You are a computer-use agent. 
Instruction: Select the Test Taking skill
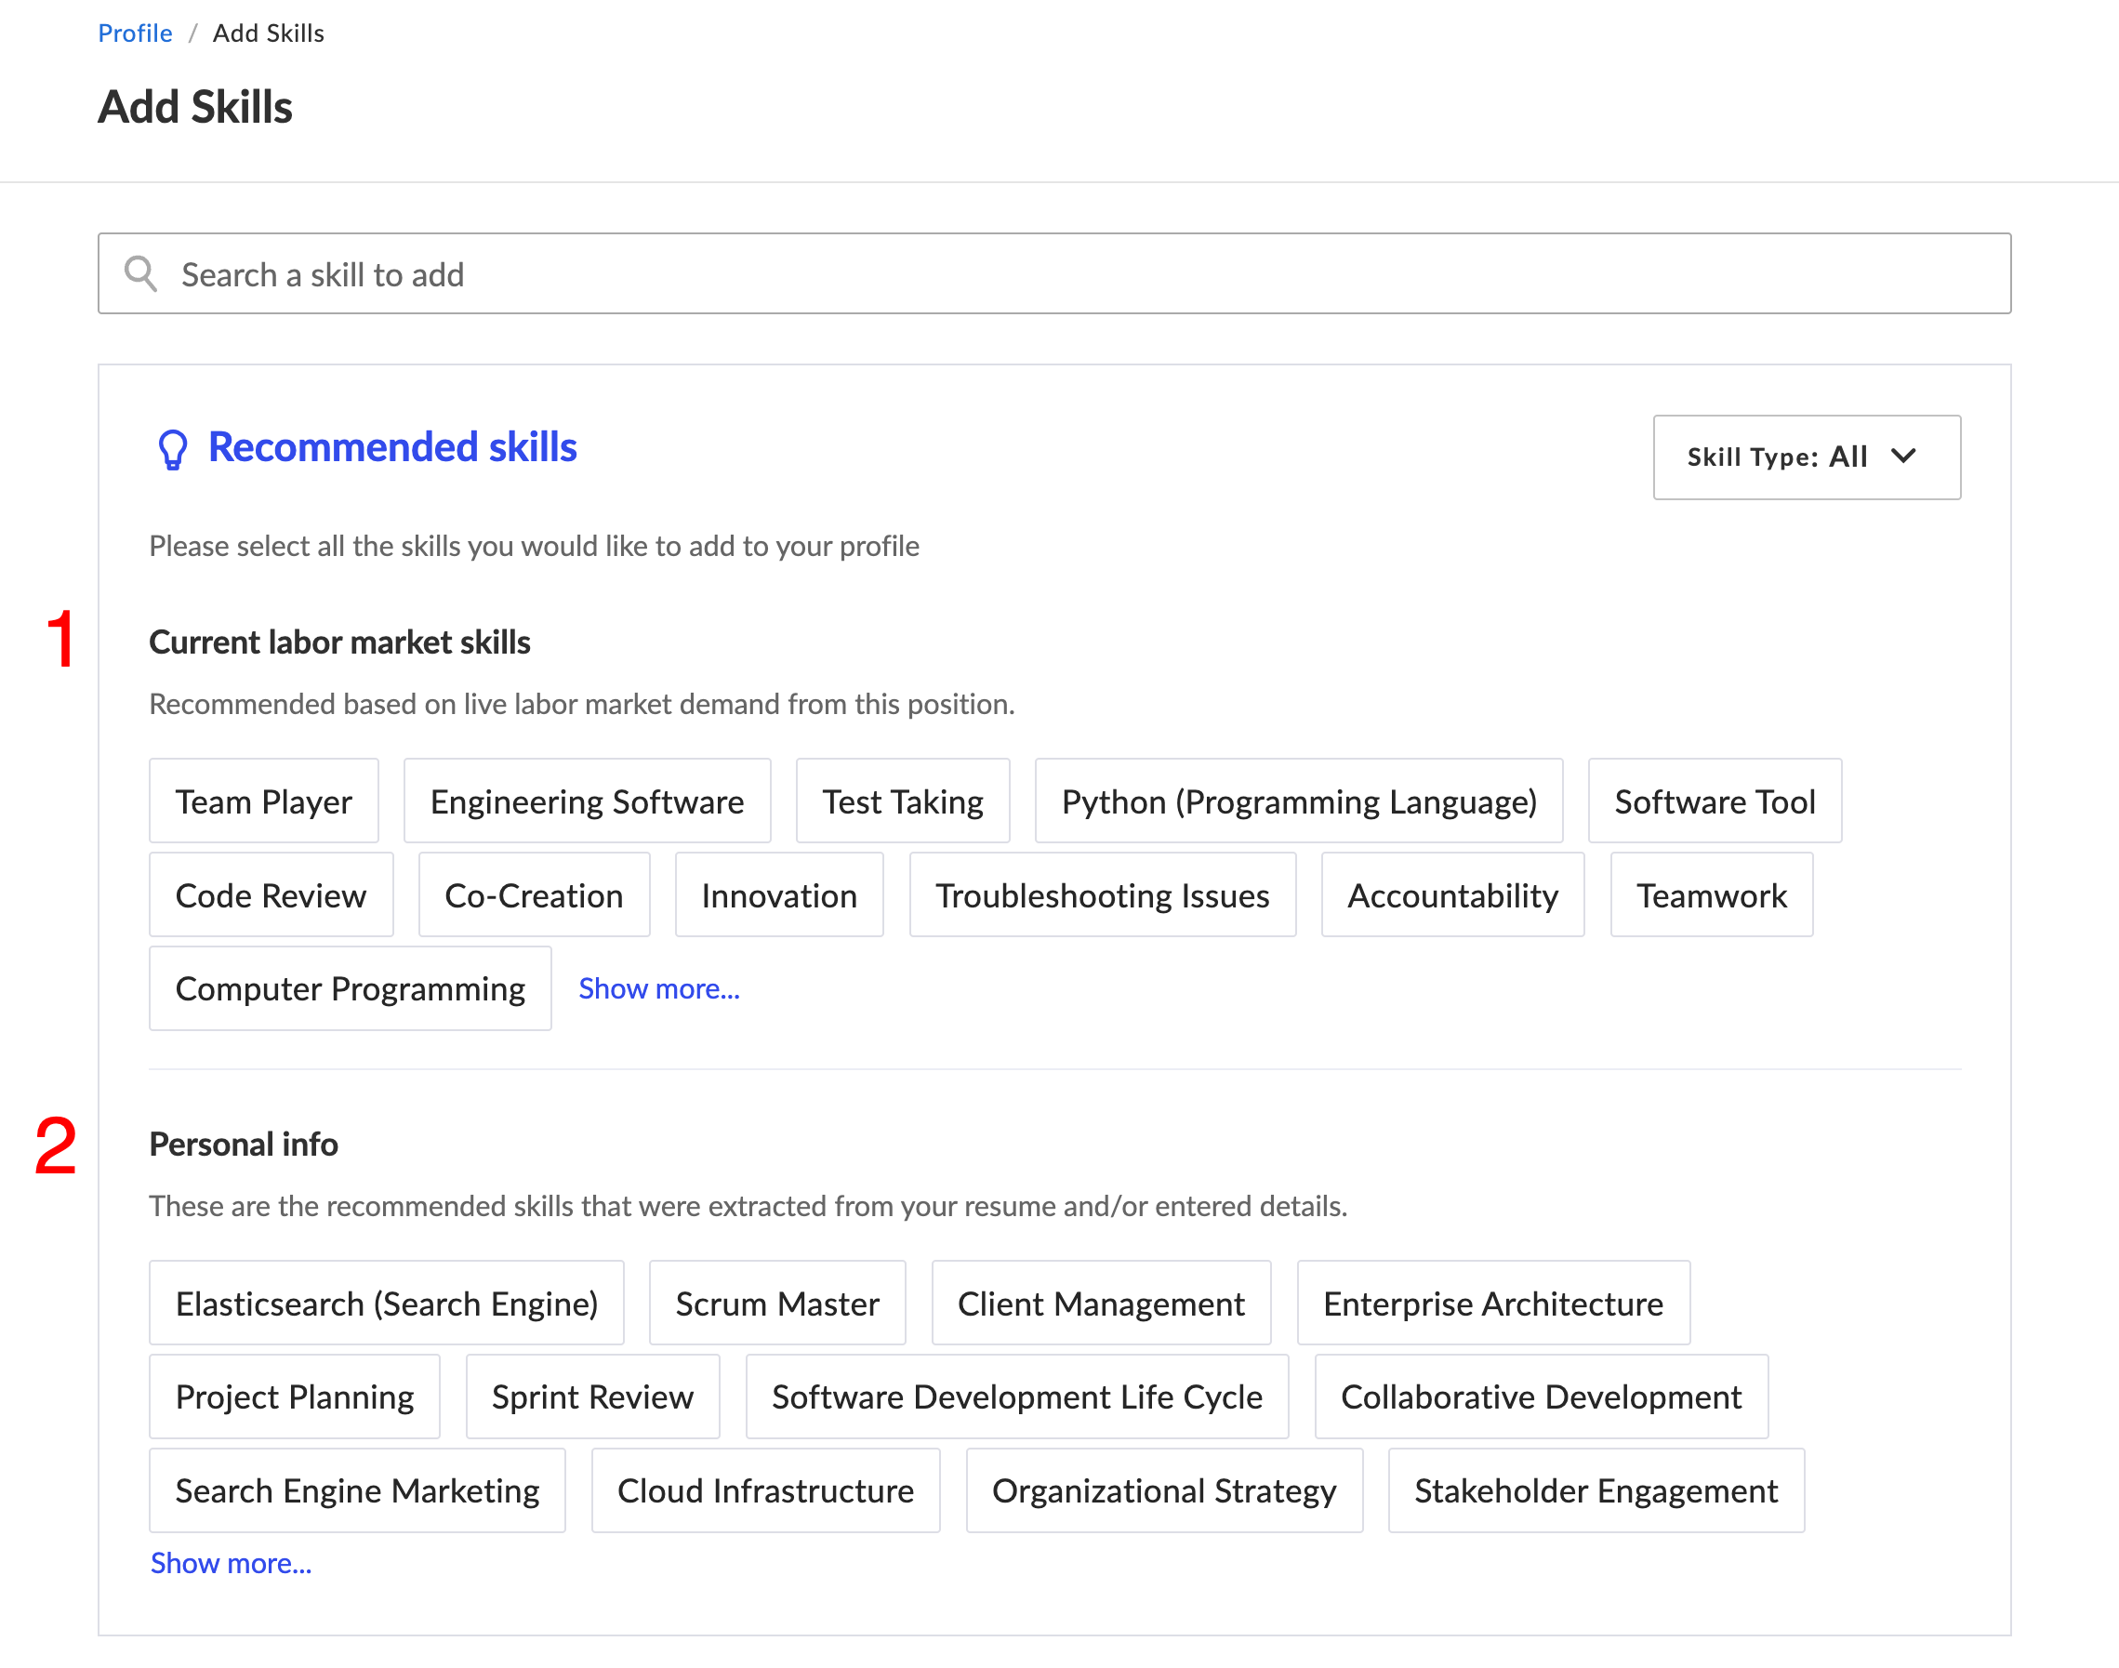(x=902, y=801)
